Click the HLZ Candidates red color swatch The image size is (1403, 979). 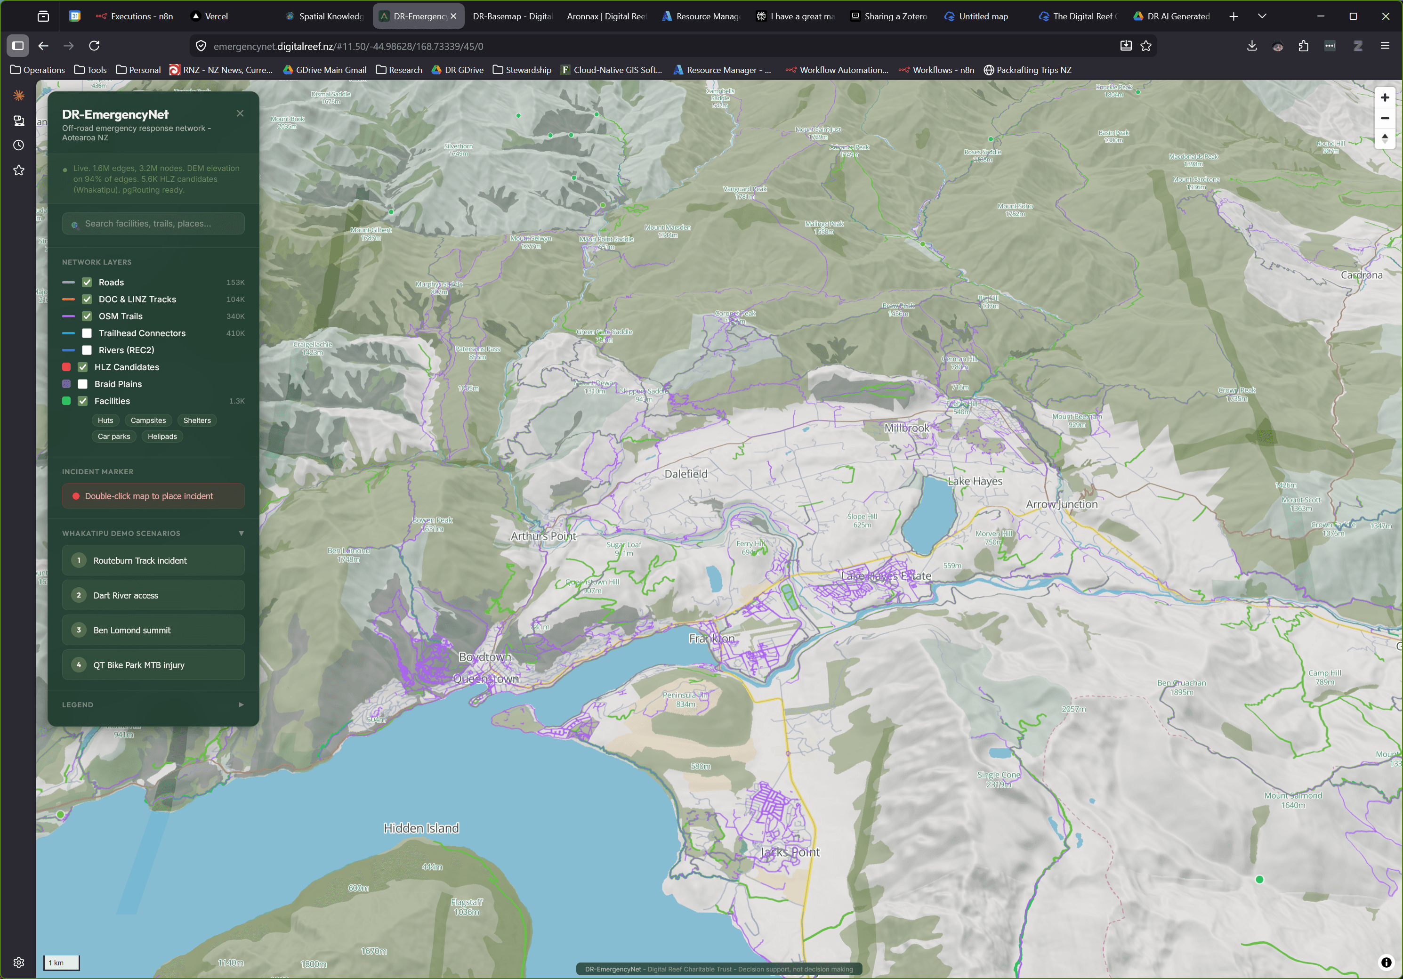(x=66, y=367)
